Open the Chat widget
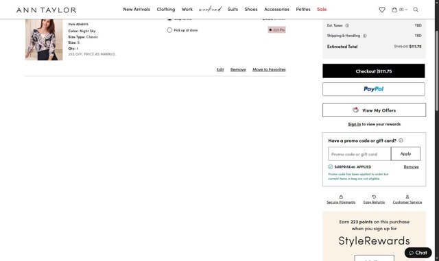This screenshot has height=261, width=439. [418, 253]
